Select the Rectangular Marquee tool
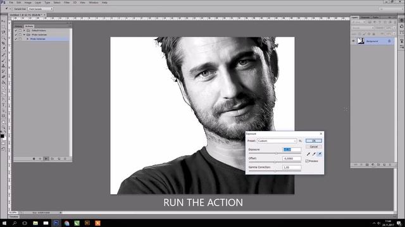The width and height of the screenshot is (405, 227). point(3,26)
